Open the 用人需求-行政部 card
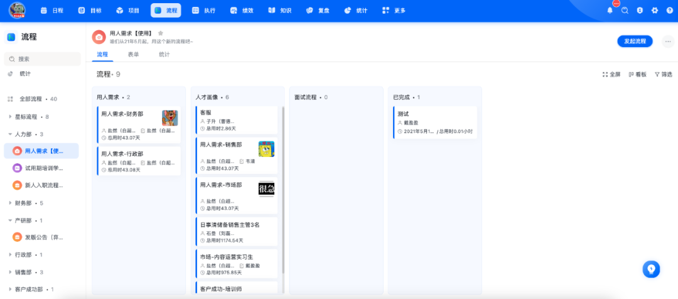This screenshot has height=299, width=678. coord(139,161)
